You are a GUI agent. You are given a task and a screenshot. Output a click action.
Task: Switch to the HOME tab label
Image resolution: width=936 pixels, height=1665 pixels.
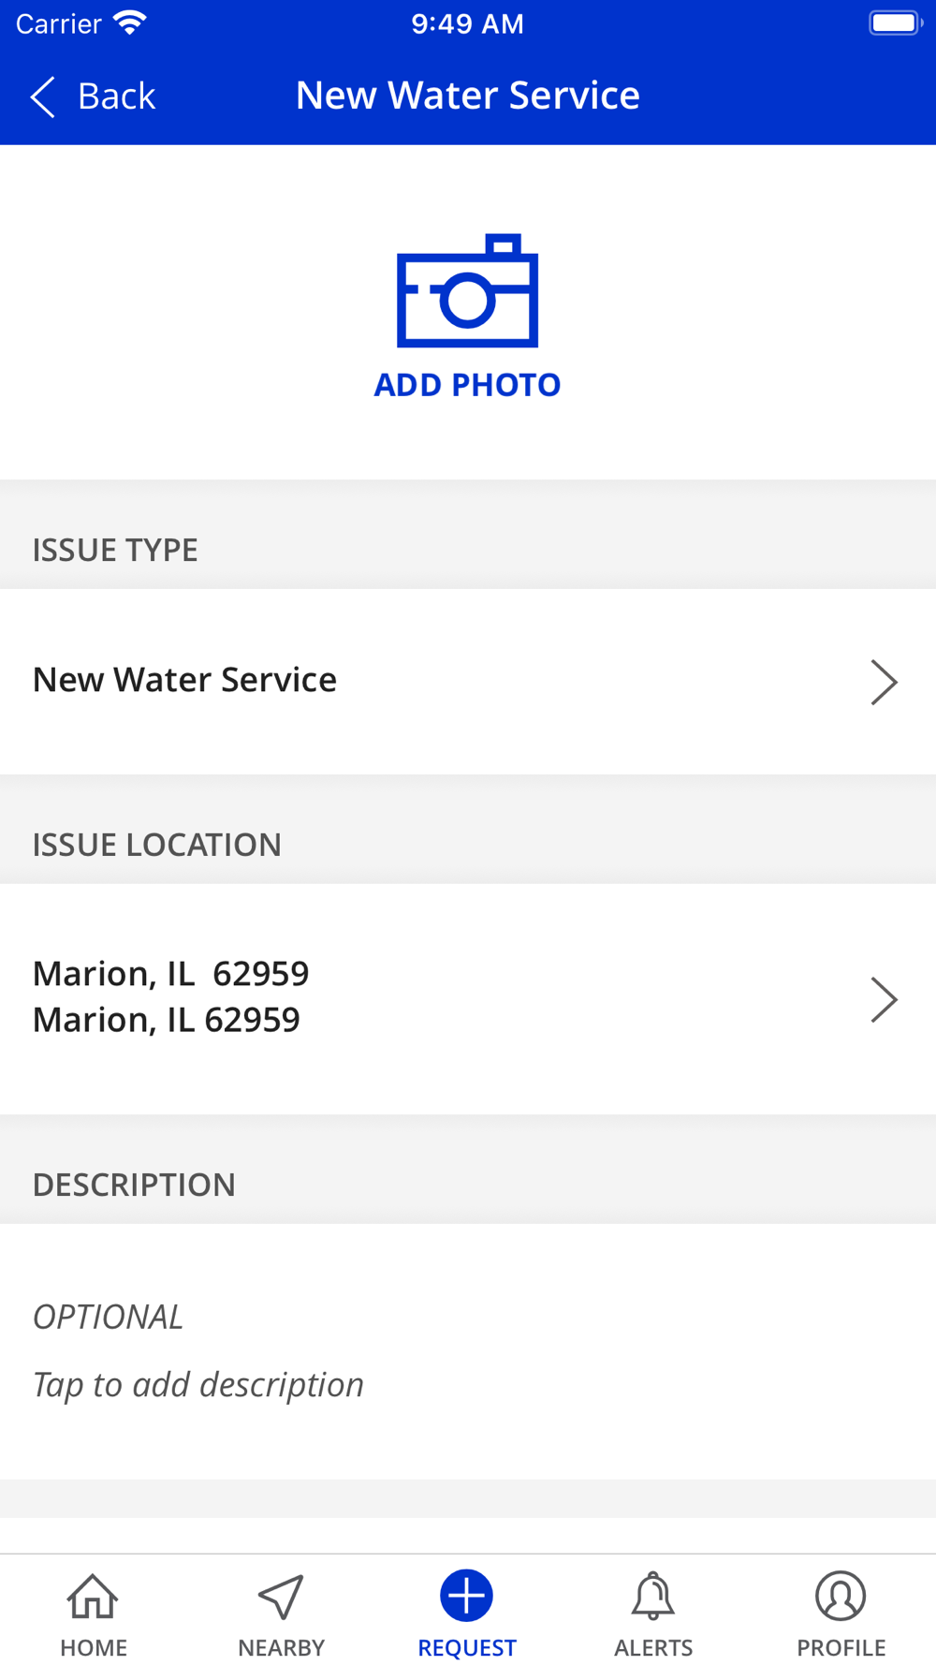[94, 1647]
